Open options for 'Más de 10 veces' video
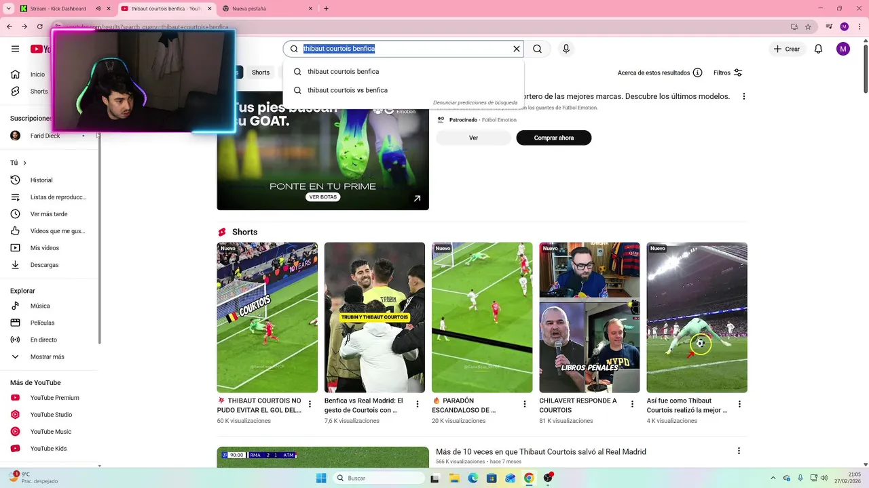Screen dimensions: 869x488 pyautogui.click(x=739, y=451)
